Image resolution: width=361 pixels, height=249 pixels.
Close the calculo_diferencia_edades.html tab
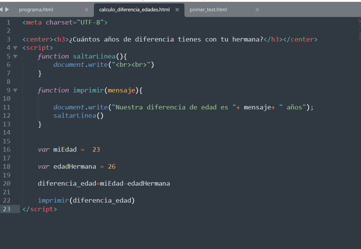pyautogui.click(x=177, y=10)
